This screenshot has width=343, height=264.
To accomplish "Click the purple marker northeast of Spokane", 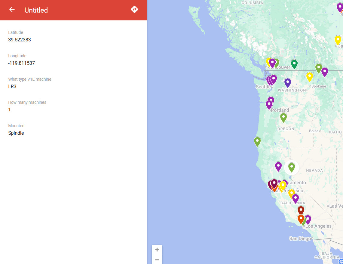I will point(325,72).
